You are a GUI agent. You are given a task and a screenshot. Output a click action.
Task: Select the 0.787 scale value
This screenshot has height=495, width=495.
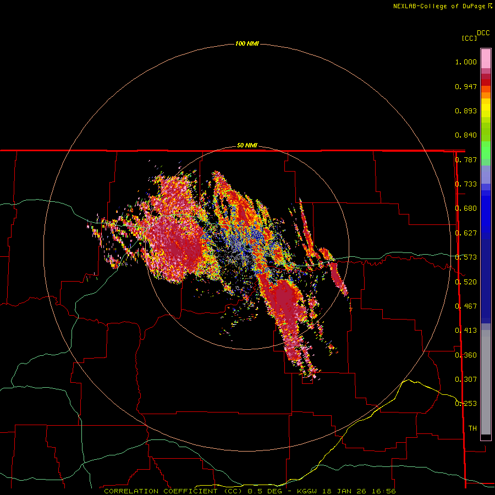[x=466, y=159]
